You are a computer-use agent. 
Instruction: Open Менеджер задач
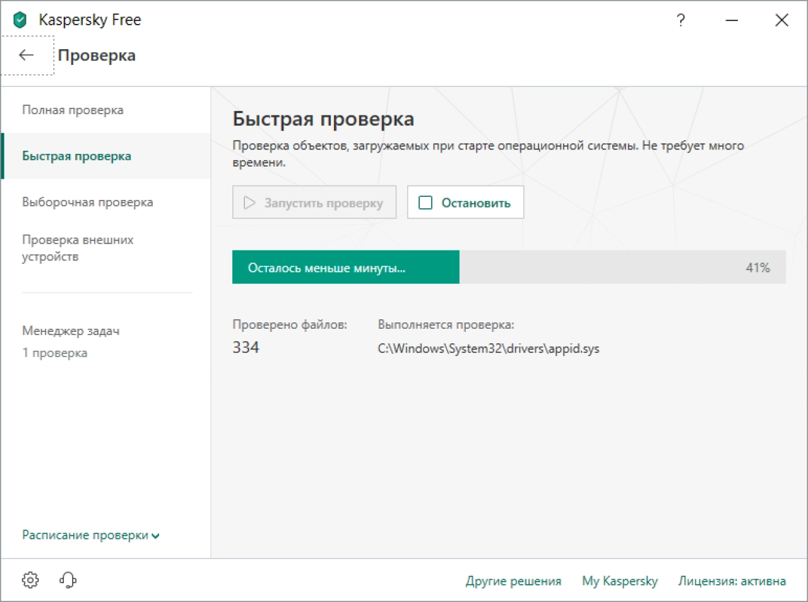click(71, 331)
